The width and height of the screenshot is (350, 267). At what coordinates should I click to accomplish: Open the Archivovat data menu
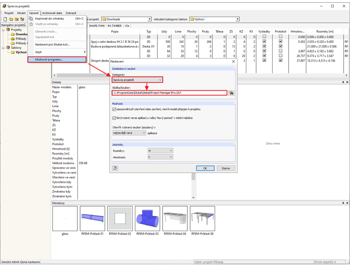[x=52, y=13]
